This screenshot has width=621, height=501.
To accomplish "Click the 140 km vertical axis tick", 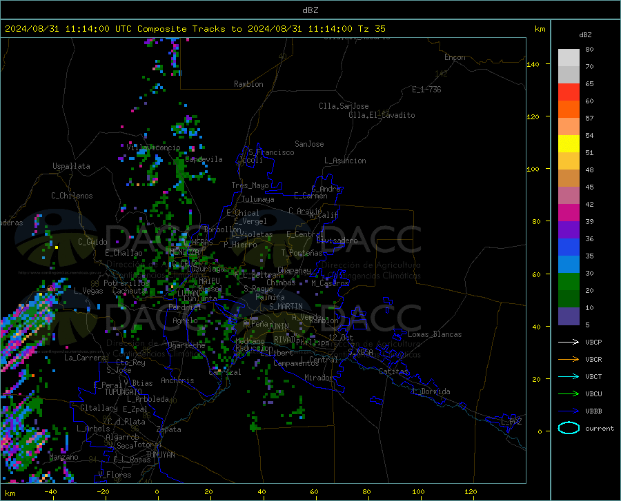I will 533,65.
